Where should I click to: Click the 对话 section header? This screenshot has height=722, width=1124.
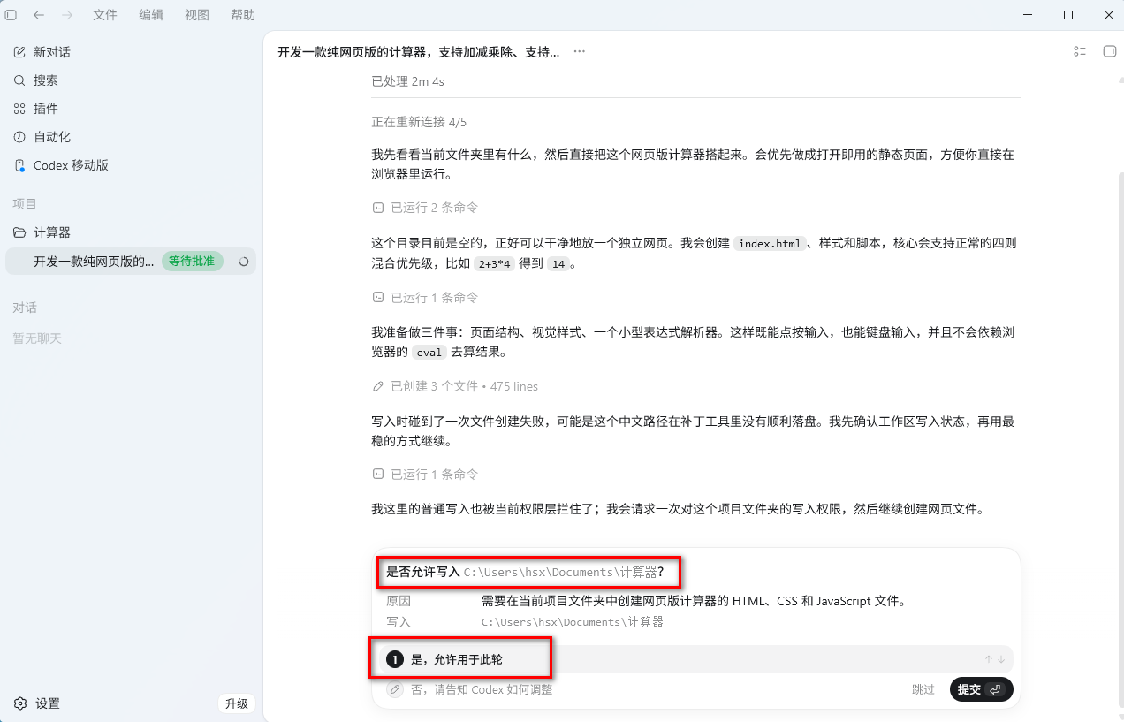25,308
